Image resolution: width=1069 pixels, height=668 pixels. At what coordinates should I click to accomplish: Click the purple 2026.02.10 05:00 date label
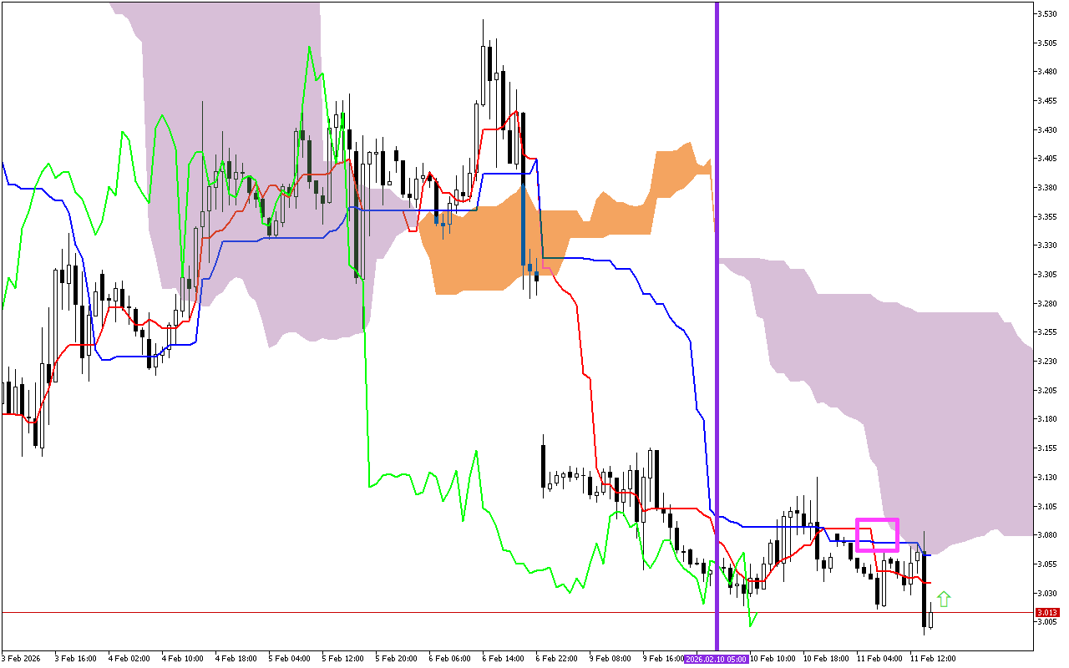[716, 658]
